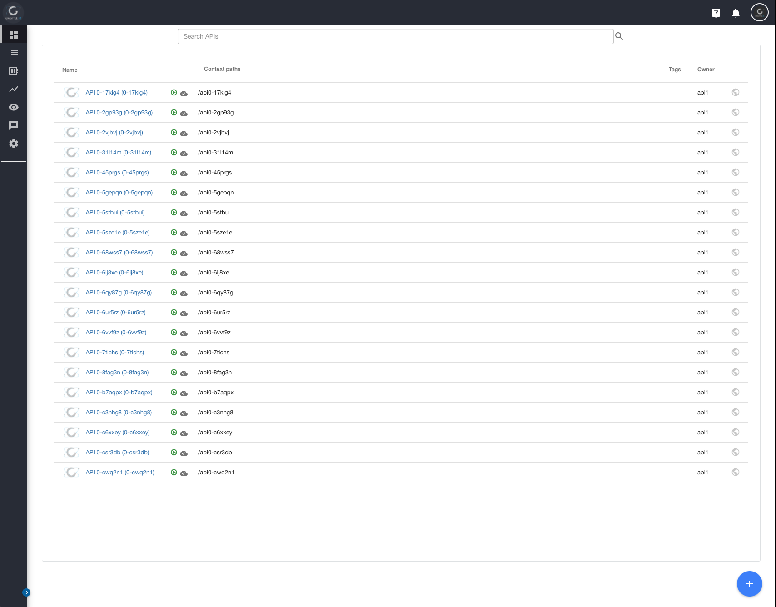776x607 pixels.
Task: Click started status icon for API 0-2vjbvj
Action: click(174, 133)
